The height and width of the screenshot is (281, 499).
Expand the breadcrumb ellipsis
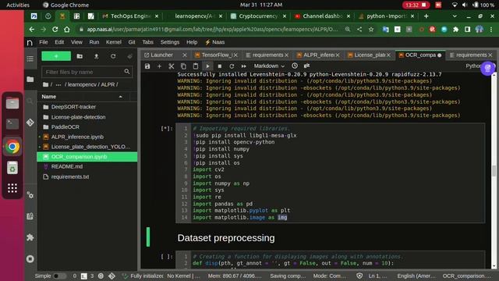click(x=58, y=84)
